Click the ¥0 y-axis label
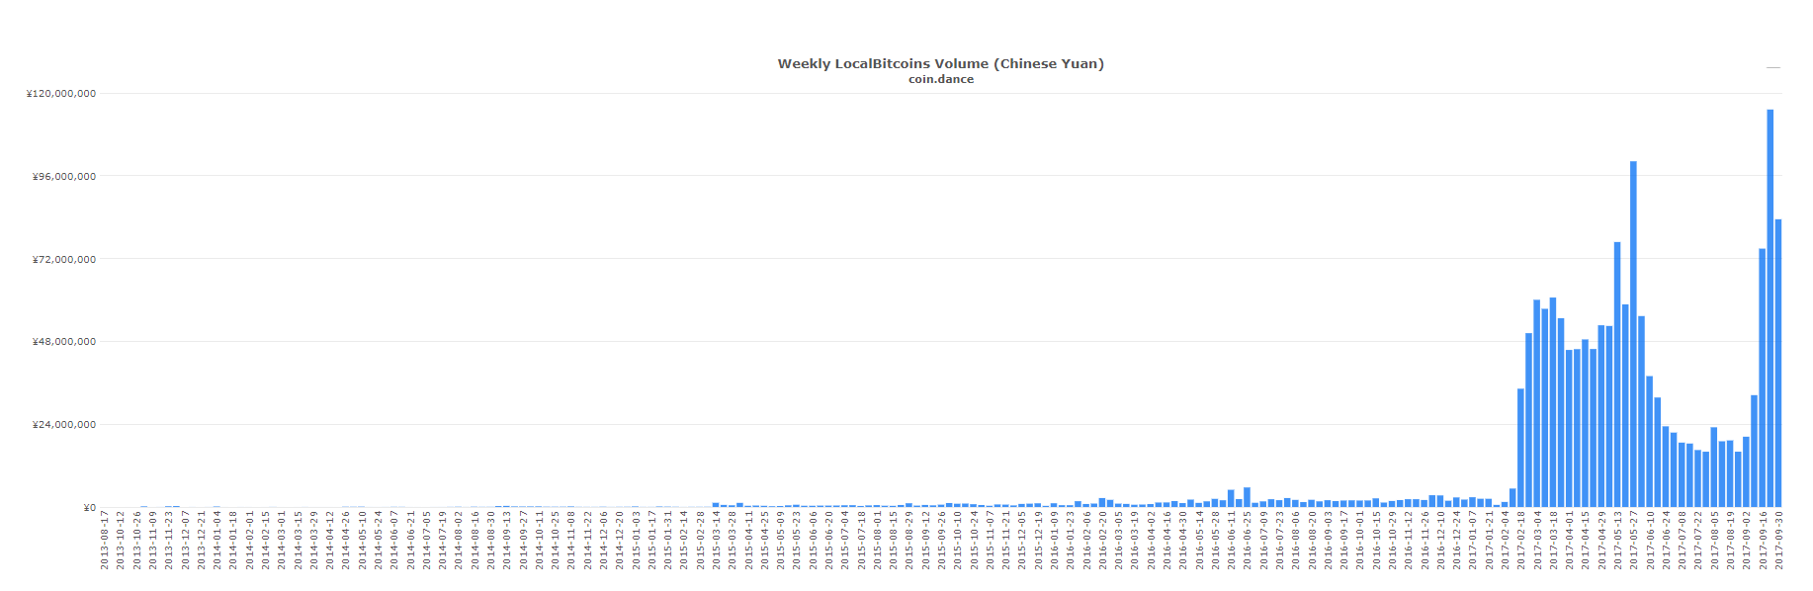The height and width of the screenshot is (591, 1813). point(89,508)
